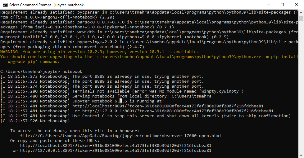Viewport: 304px width, 158px height.
Task: Click the 'port 8888 is already in use' message
Action: point(138,77)
